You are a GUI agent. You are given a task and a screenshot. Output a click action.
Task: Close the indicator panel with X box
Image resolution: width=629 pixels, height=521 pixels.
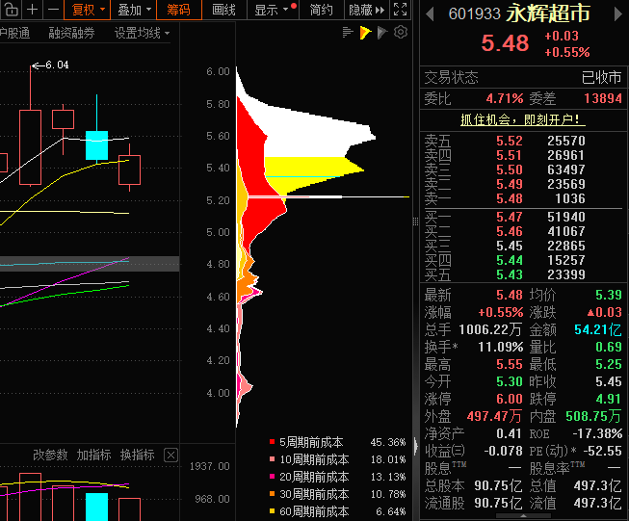[x=170, y=456]
